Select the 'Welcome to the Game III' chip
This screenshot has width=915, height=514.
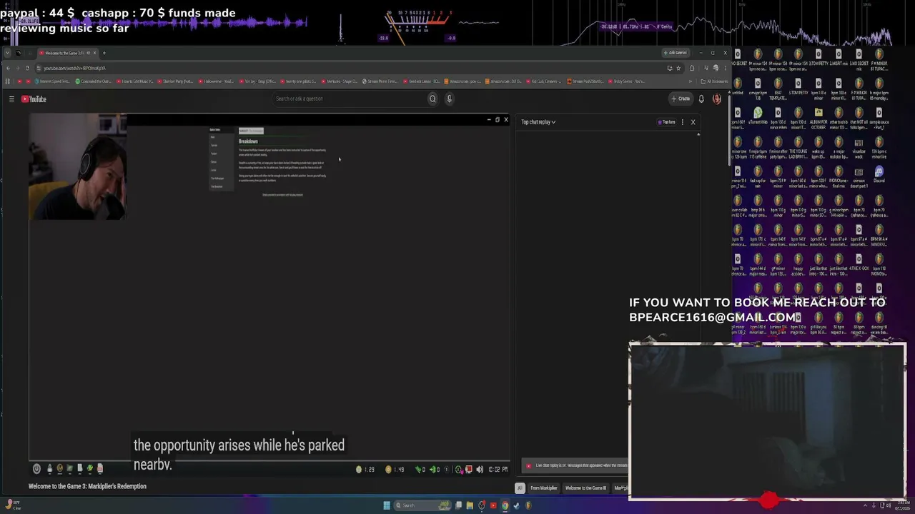click(x=585, y=488)
